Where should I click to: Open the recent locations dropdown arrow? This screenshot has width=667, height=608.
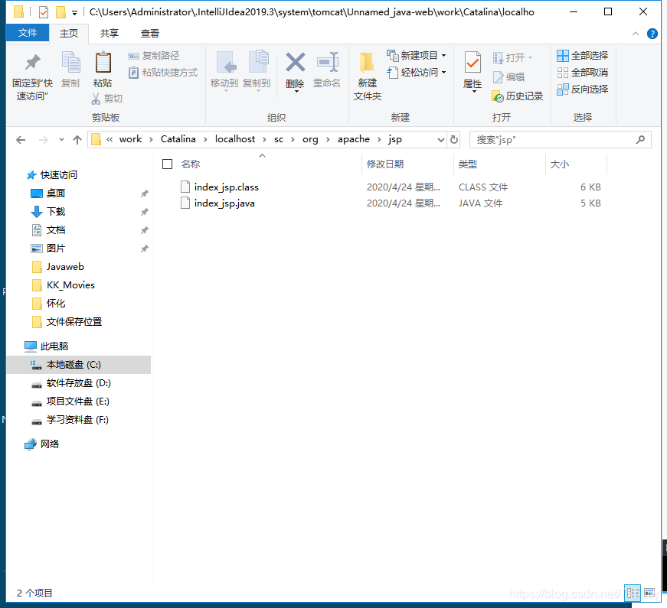click(61, 140)
